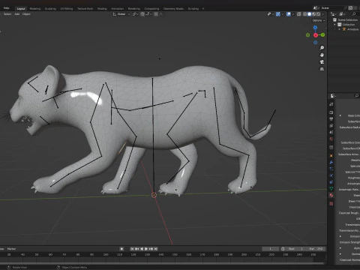Expand the Armature item in outliner
Image resolution: width=360 pixels, height=270 pixels.
[339, 29]
